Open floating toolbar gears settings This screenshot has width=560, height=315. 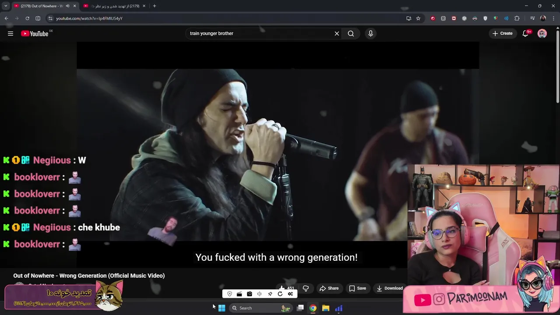290,294
